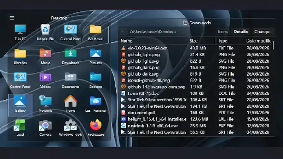The width and height of the screenshot is (283, 159).
Task: Click the Helium installer file icon
Action: coord(123,119)
